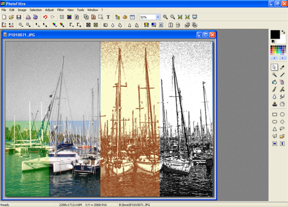Open the Window menu
The height and width of the screenshot is (207, 288).
[x=92, y=10]
